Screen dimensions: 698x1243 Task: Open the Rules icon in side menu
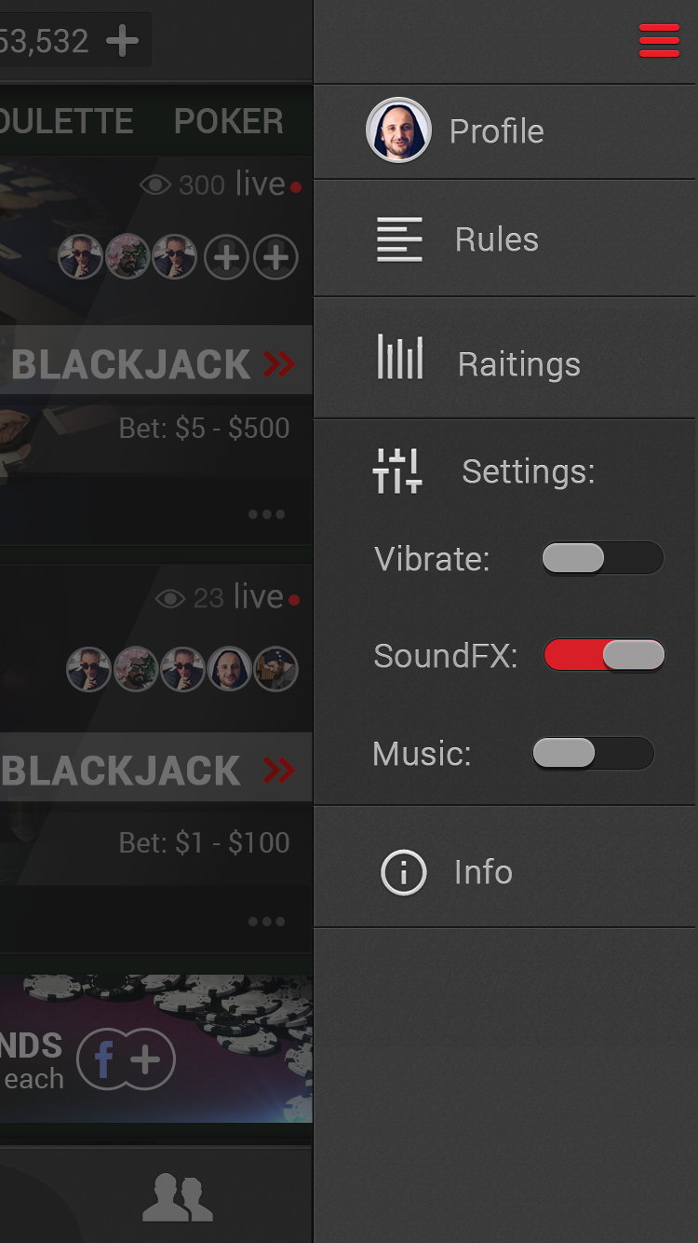(399, 239)
